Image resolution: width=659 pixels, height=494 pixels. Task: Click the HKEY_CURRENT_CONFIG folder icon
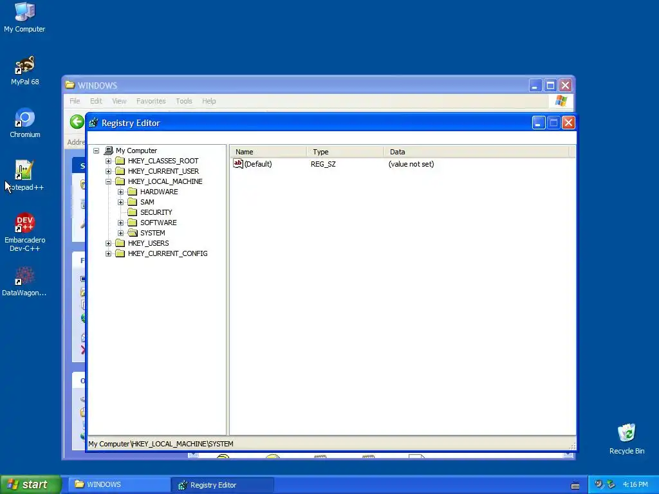click(x=120, y=253)
